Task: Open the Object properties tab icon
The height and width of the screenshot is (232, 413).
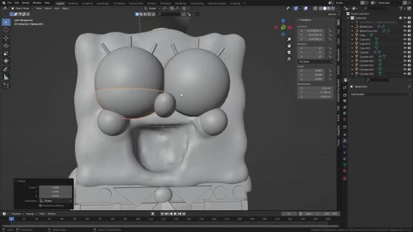Action: (x=345, y=135)
